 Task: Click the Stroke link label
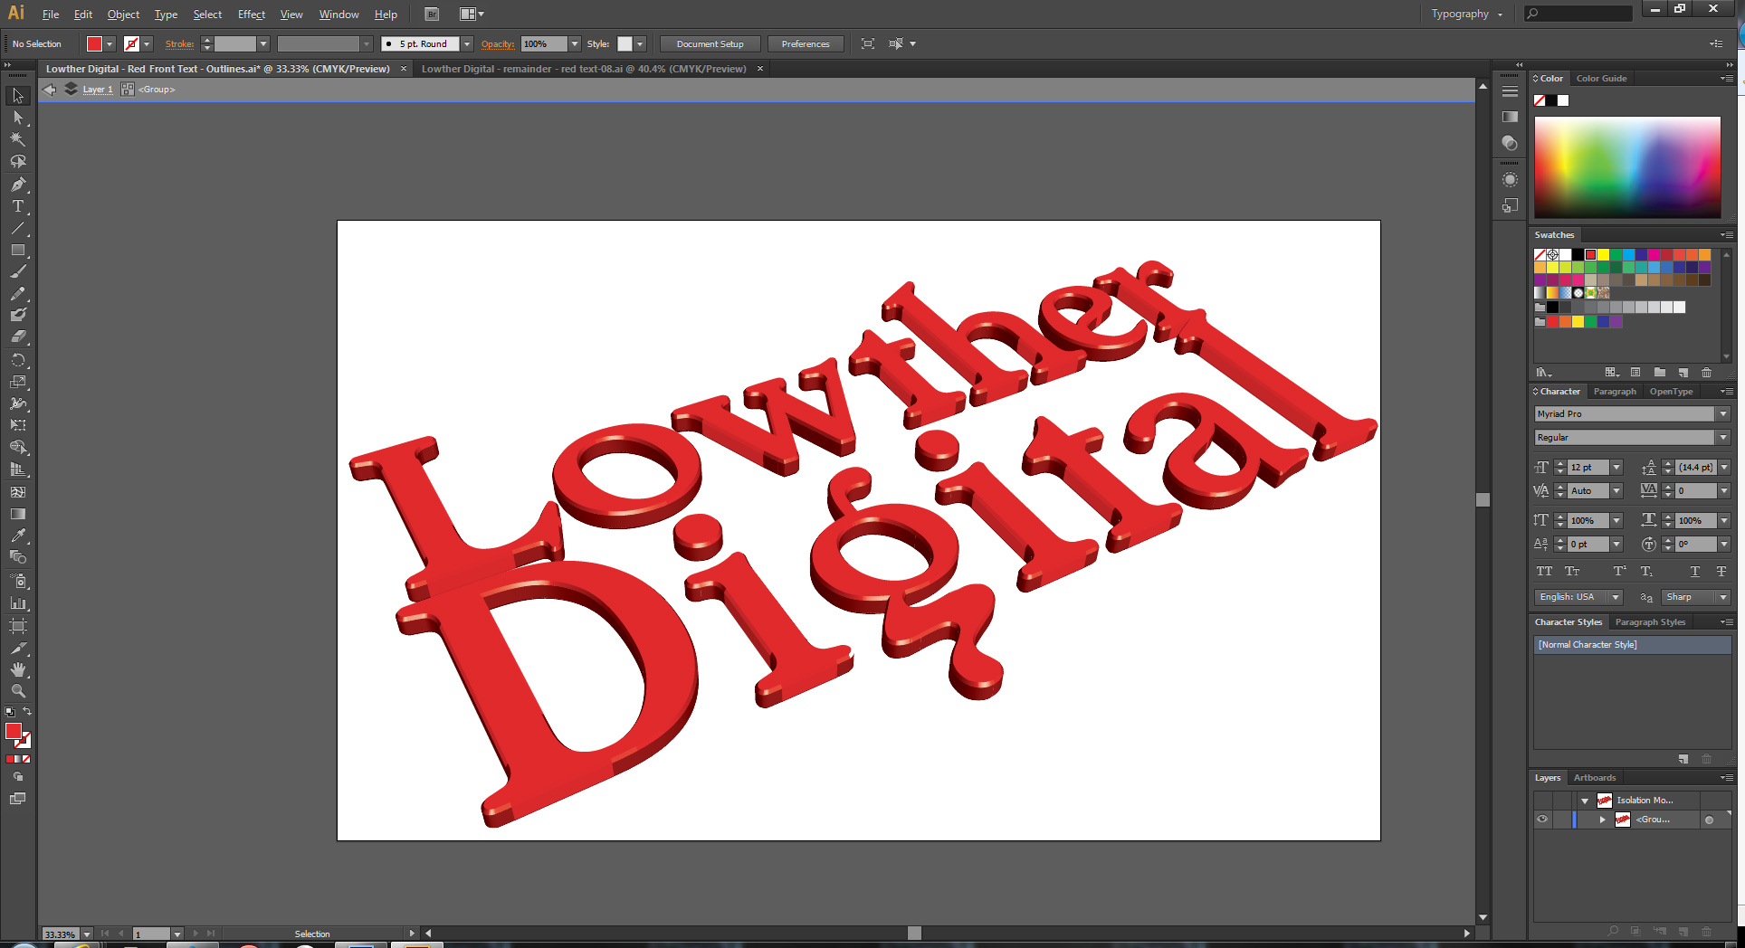[x=179, y=44]
